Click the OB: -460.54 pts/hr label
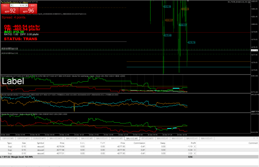259x167 pixels. 22,26
